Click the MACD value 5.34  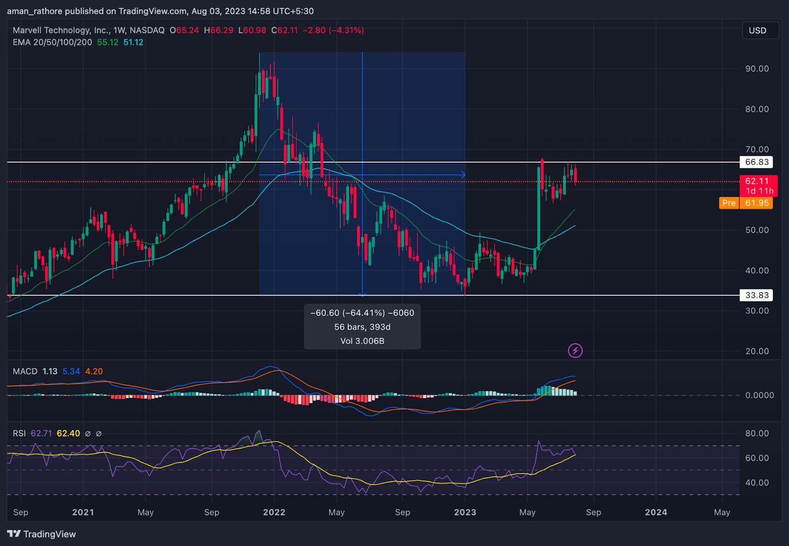(x=71, y=372)
